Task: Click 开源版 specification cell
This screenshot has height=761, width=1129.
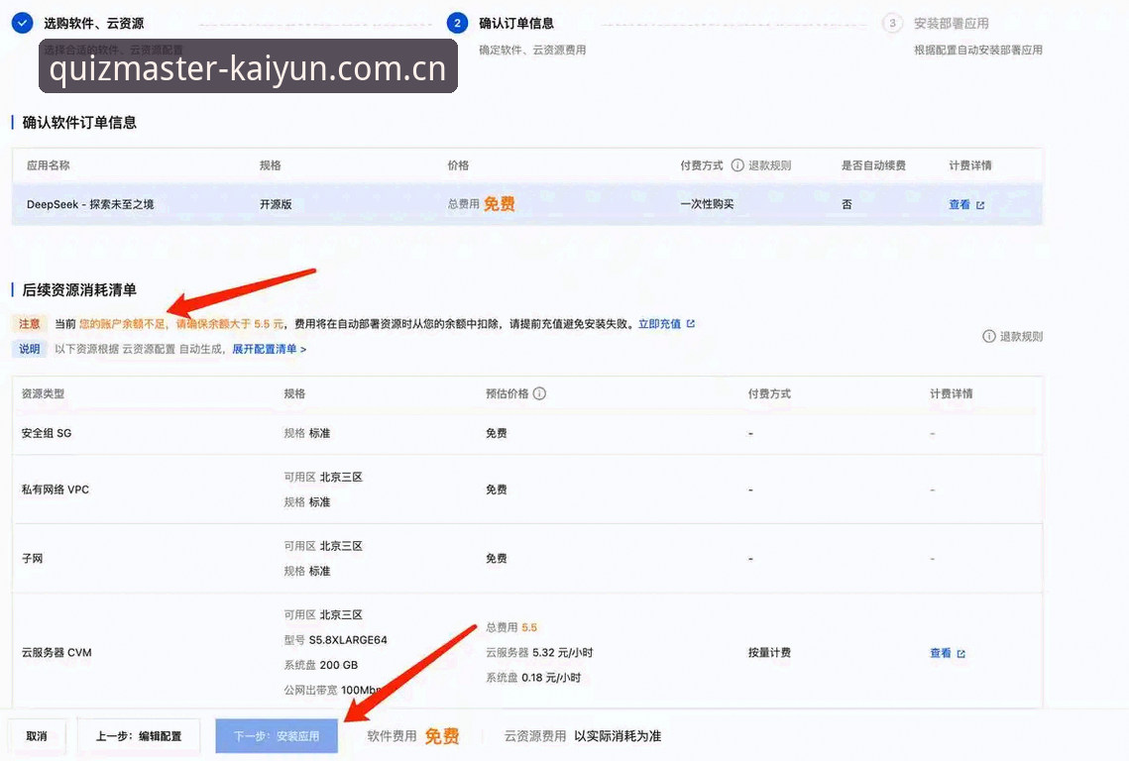Action: click(x=276, y=204)
